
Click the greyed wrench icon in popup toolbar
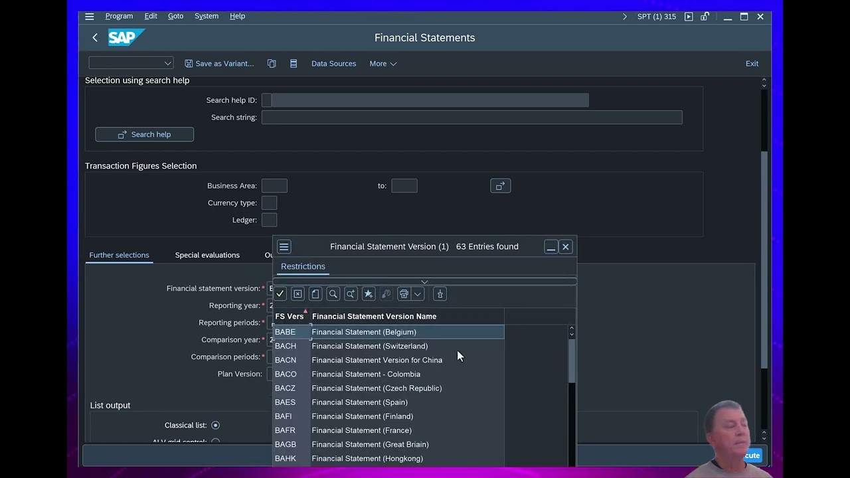[386, 294]
